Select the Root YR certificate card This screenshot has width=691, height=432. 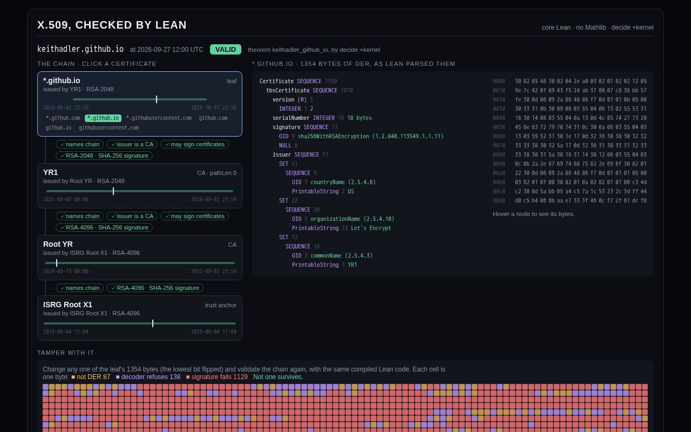tap(140, 258)
